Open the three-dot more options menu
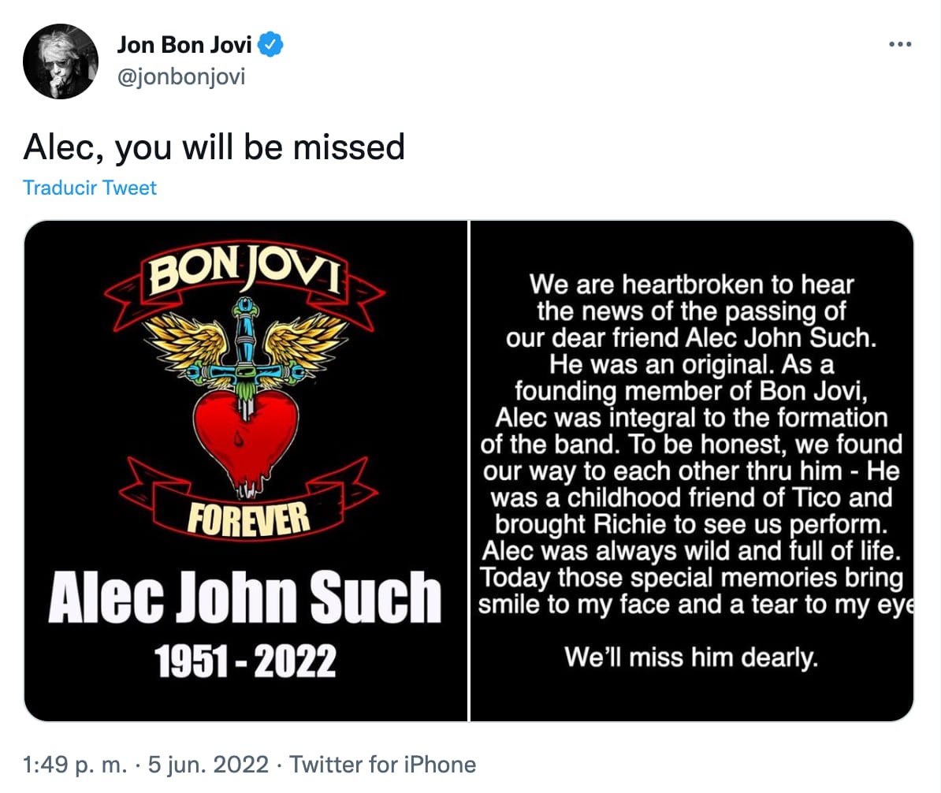The height and width of the screenshot is (793, 941). [x=899, y=45]
